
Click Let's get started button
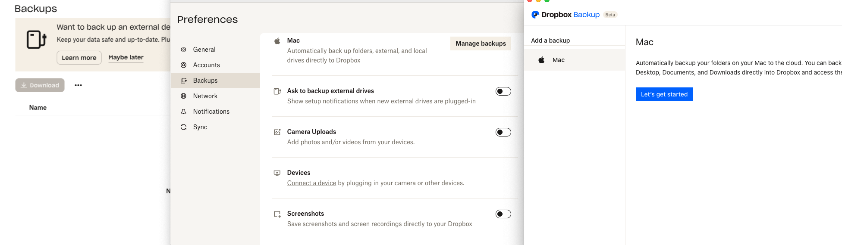[664, 94]
